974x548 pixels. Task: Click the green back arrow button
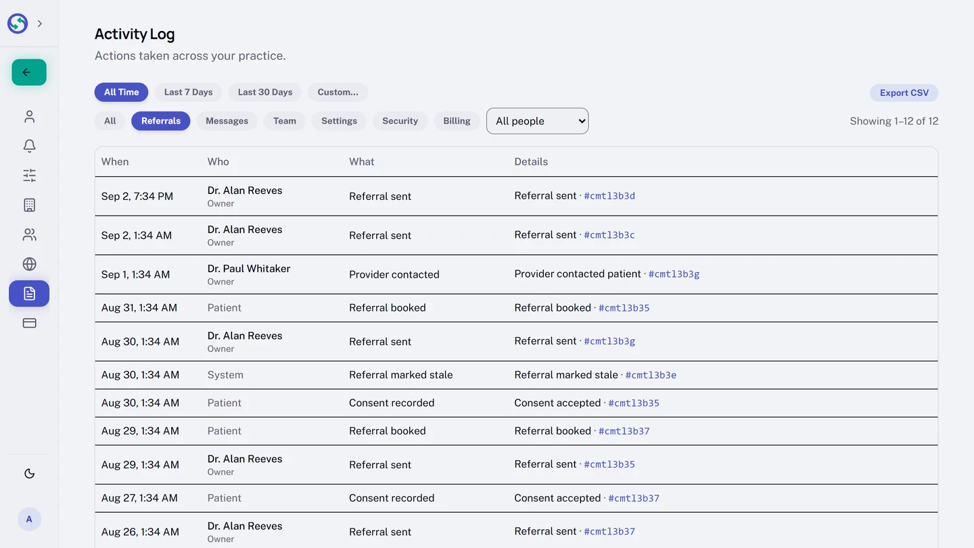29,72
